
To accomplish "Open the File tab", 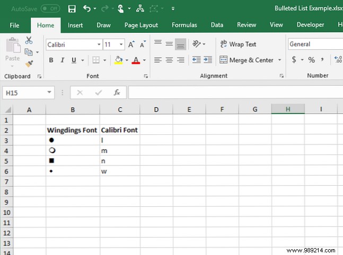I will click(x=14, y=25).
